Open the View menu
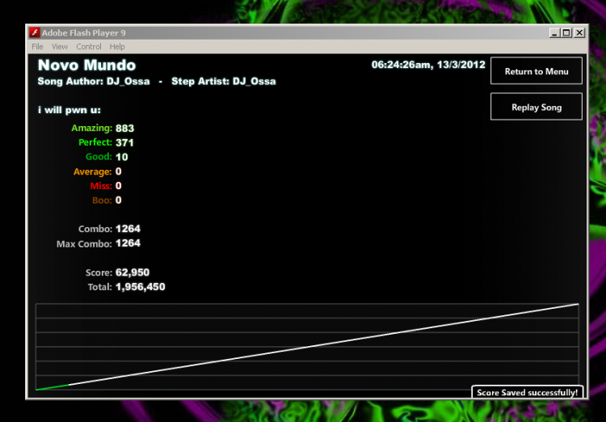 60,47
